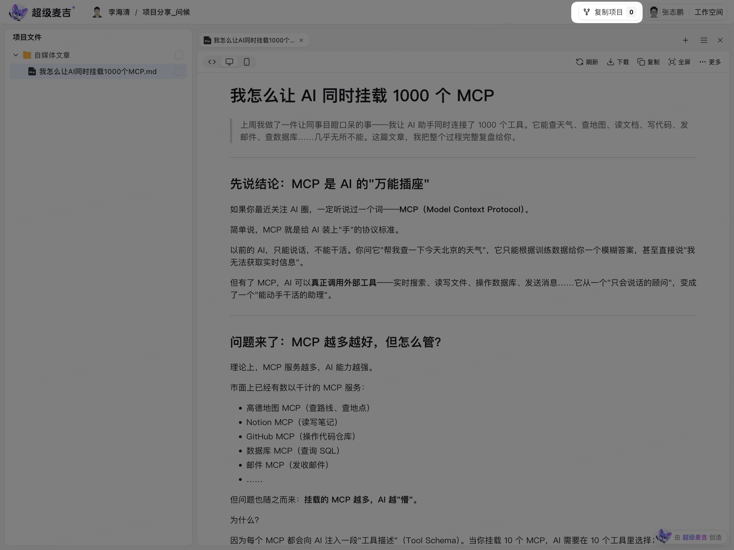This screenshot has height=550, width=734.
Task: Switch to the 我怎么让AI同时挂载1000个... tab
Action: 254,40
